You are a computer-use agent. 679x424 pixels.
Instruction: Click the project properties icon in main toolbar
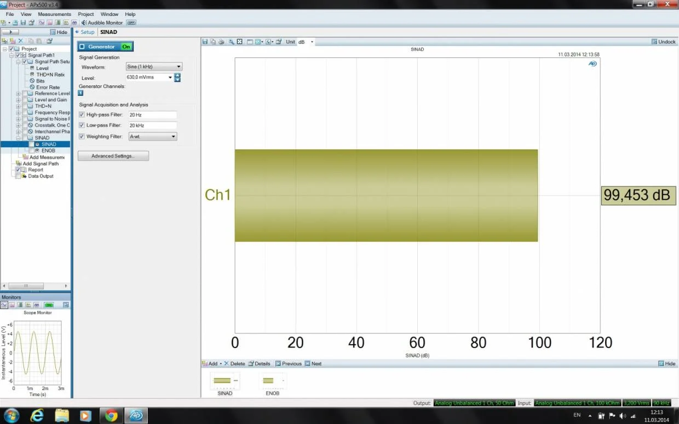(x=31, y=22)
